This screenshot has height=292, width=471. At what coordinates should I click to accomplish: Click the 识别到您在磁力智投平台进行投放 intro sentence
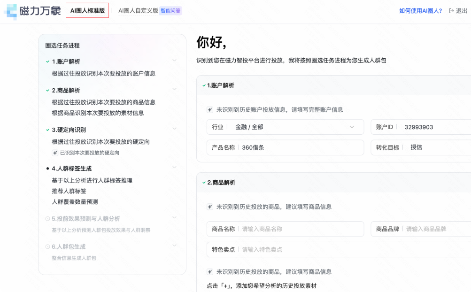291,61
